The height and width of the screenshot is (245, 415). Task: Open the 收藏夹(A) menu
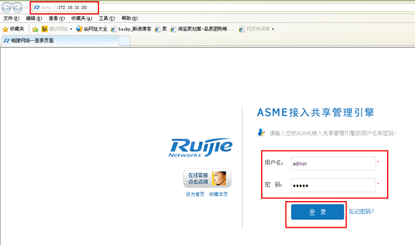pyautogui.click(x=81, y=18)
